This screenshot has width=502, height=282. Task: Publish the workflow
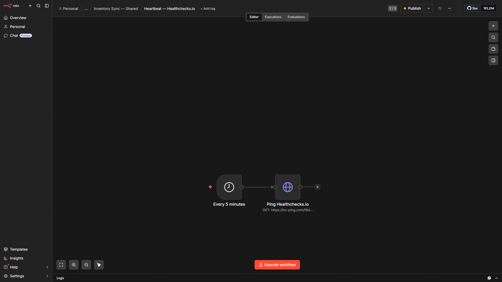412,8
